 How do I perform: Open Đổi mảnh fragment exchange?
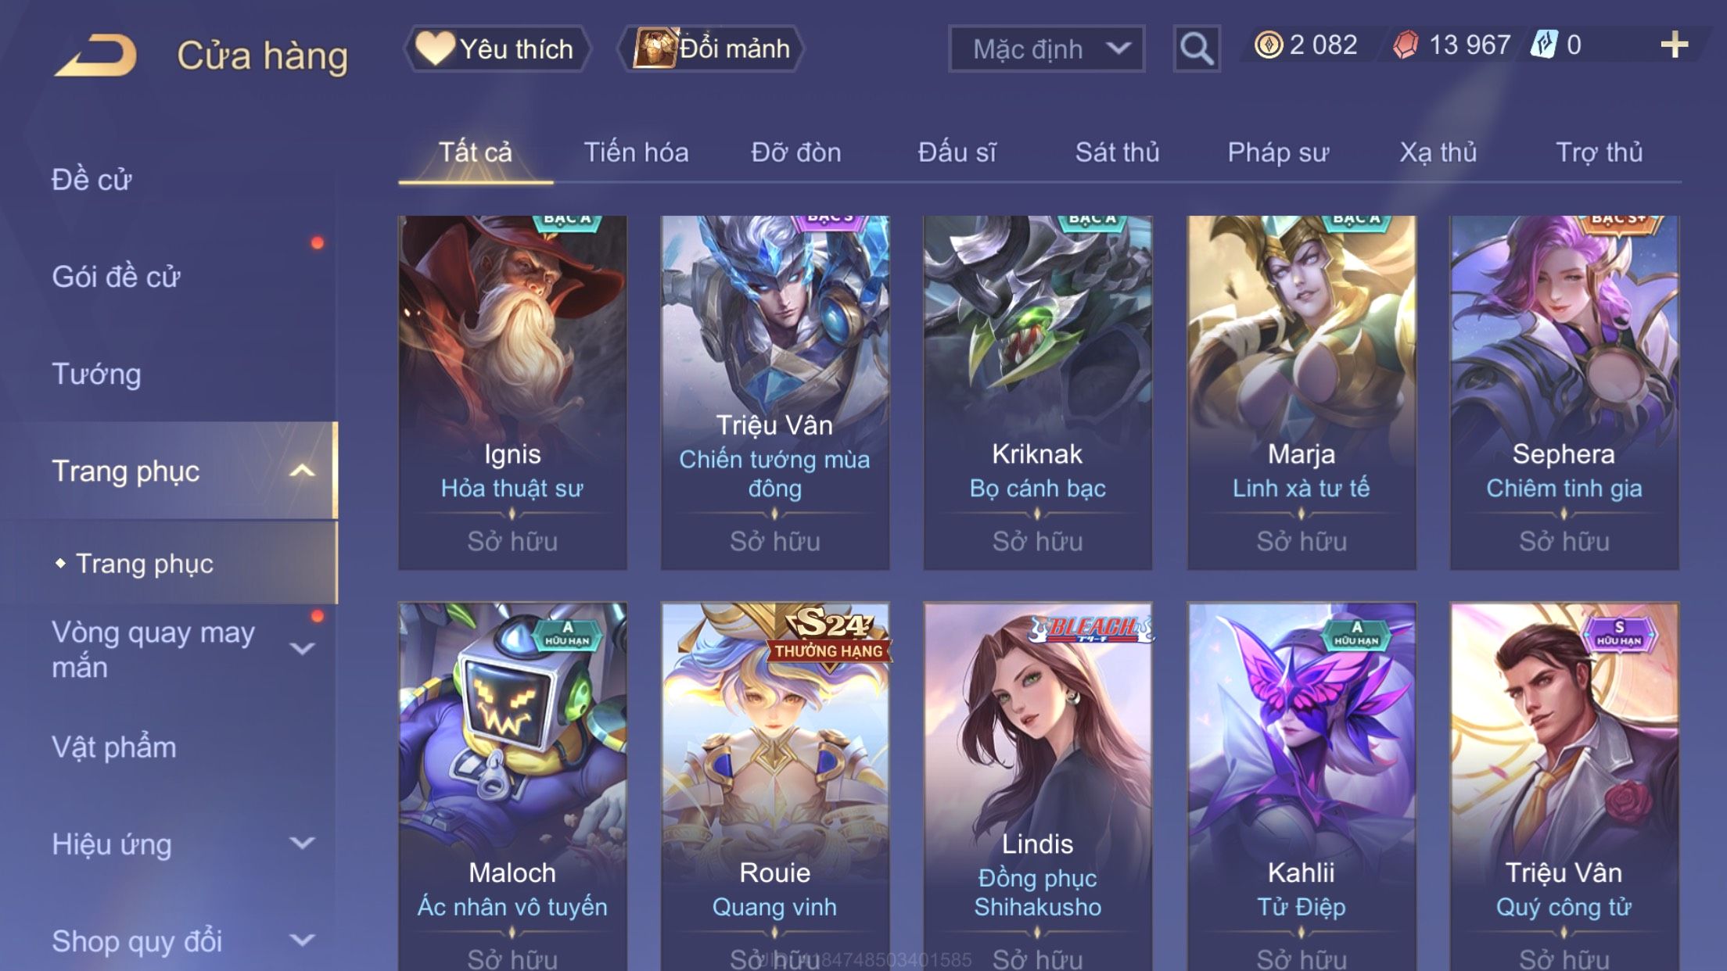click(711, 48)
